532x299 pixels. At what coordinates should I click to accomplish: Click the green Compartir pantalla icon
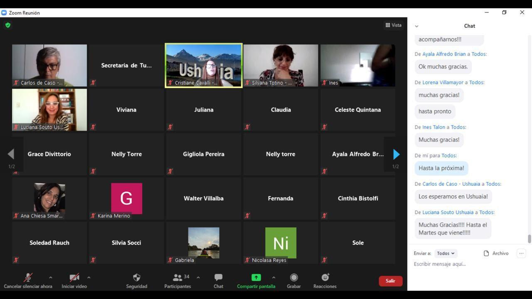[256, 277]
